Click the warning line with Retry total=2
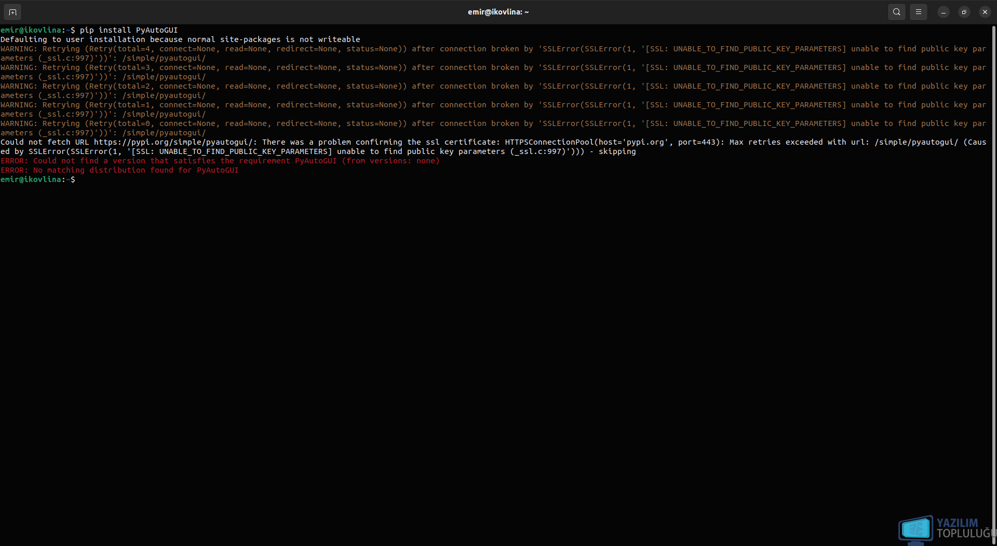 pyautogui.click(x=493, y=91)
